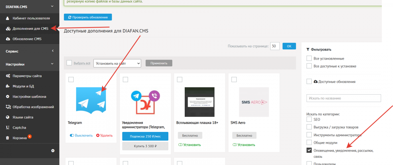This screenshot has width=393, height=165.
Task: Click the OK button for page size
Action: (x=289, y=46)
